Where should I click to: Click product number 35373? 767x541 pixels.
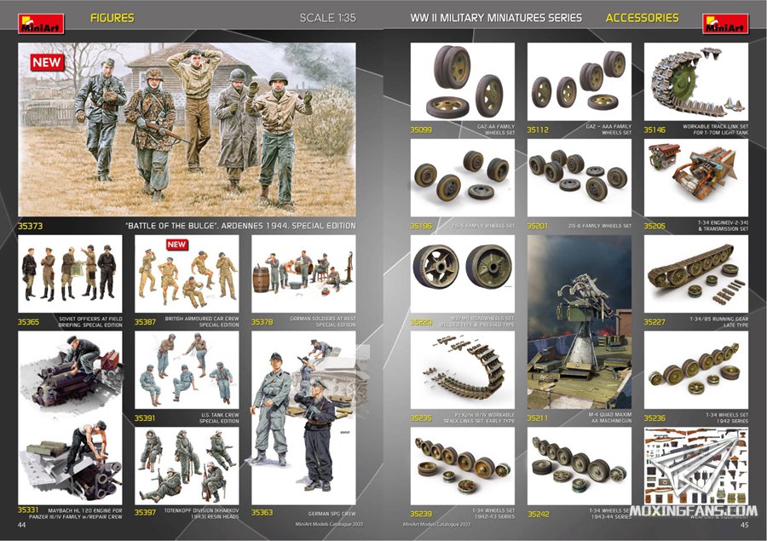[x=31, y=226]
